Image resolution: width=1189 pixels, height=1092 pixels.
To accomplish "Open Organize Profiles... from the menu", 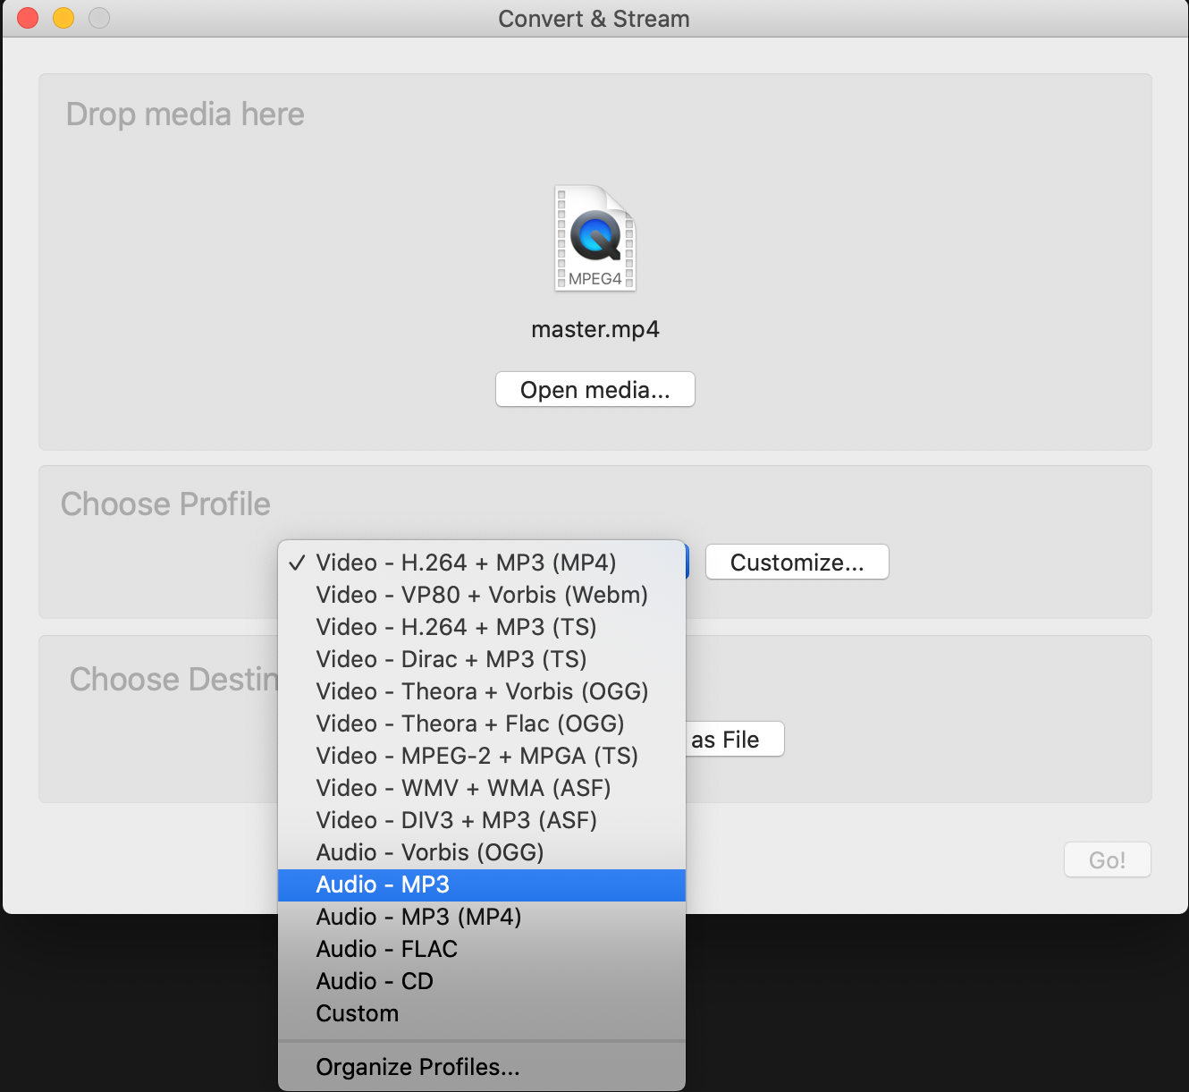I will [x=482, y=1067].
